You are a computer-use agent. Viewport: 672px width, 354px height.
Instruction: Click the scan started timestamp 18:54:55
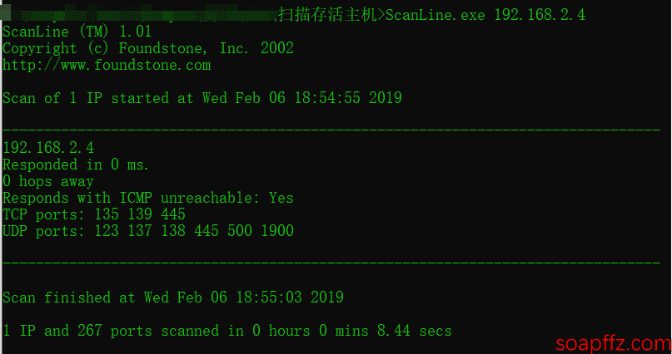(x=327, y=98)
